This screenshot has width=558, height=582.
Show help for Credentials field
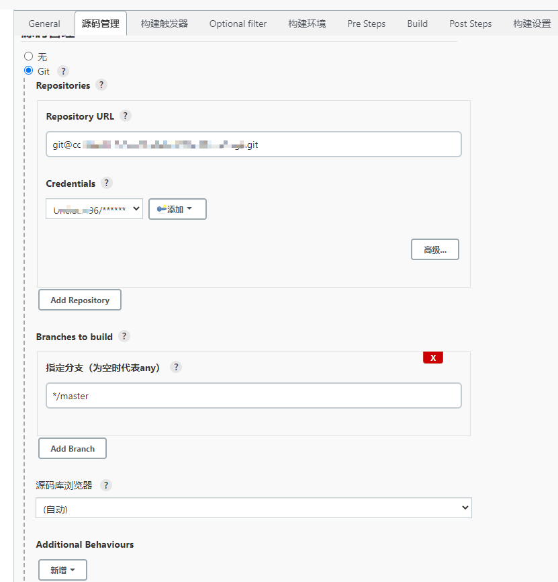coord(107,183)
